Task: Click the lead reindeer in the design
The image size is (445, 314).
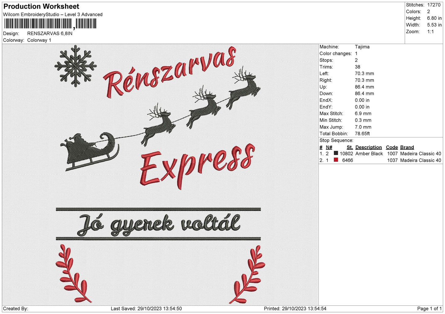Action: tap(243, 88)
